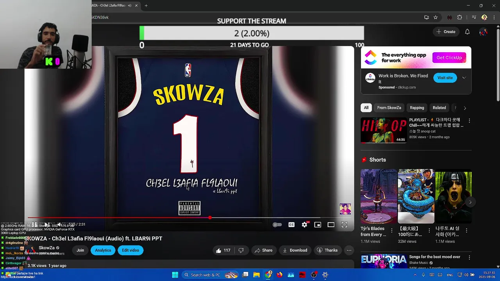
Task: Open video settings gear in player
Action: click(305, 225)
